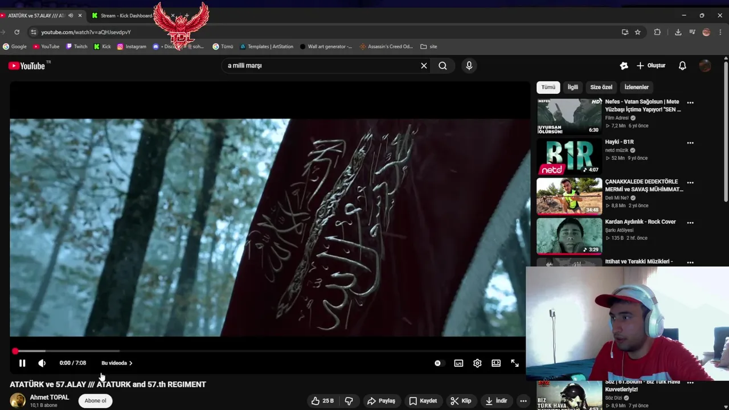Image resolution: width=729 pixels, height=410 pixels.
Task: View site information icon in address bar
Action: (x=34, y=32)
